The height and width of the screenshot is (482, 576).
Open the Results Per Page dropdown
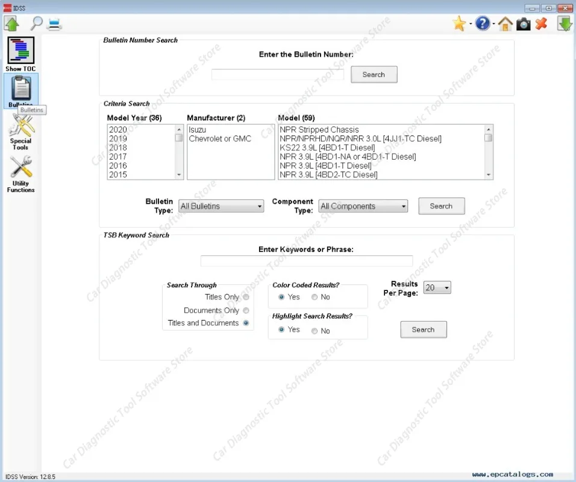pos(437,287)
